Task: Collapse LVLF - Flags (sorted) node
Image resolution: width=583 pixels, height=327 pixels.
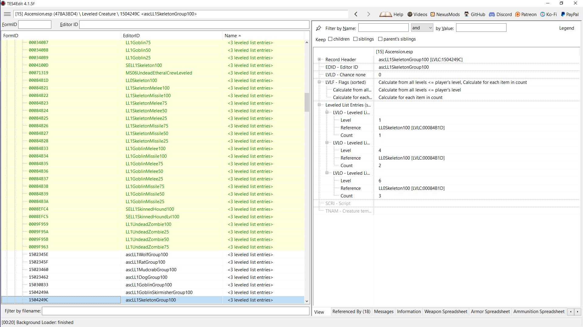Action: pos(319,82)
